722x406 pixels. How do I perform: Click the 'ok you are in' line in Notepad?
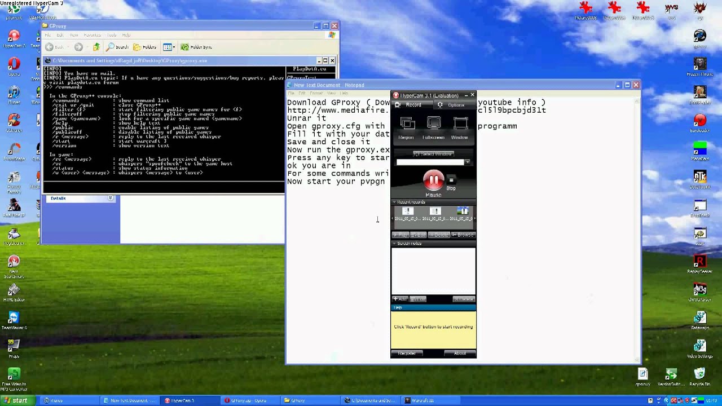coord(319,166)
